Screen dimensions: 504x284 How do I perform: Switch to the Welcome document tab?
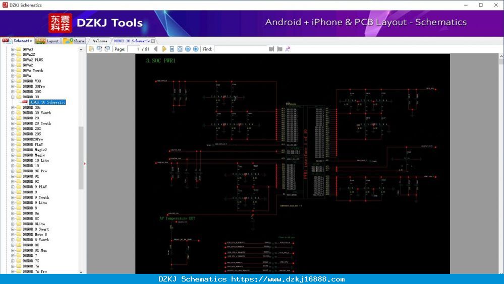pos(100,41)
